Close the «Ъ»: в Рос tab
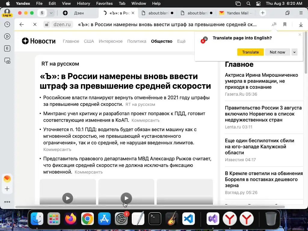The image size is (308, 231). (133, 13)
